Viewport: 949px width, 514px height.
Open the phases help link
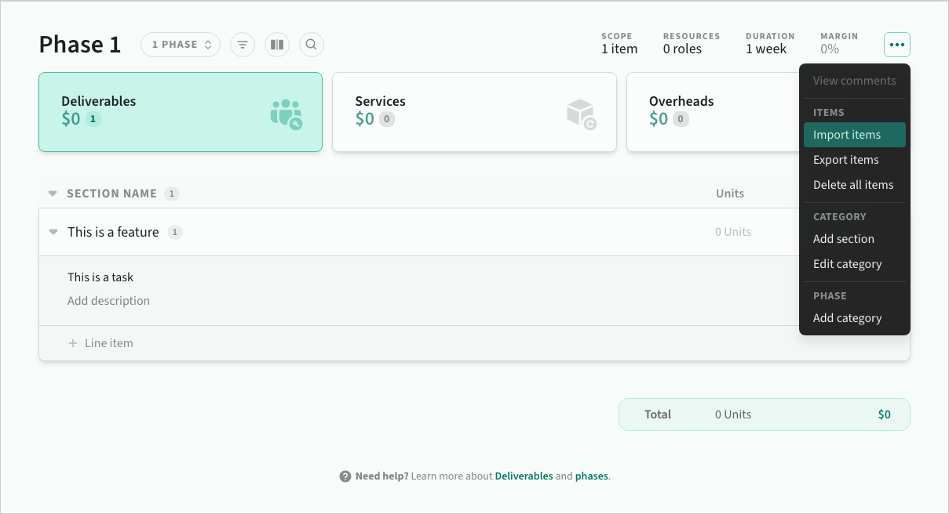point(591,476)
